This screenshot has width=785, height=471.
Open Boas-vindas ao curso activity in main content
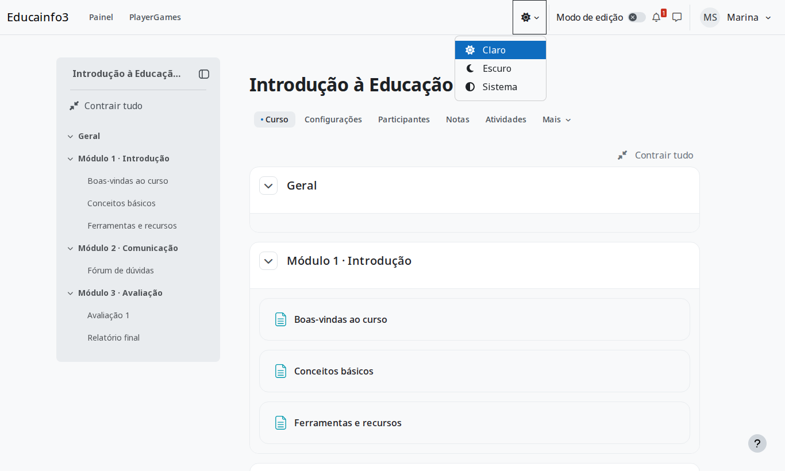(x=341, y=319)
